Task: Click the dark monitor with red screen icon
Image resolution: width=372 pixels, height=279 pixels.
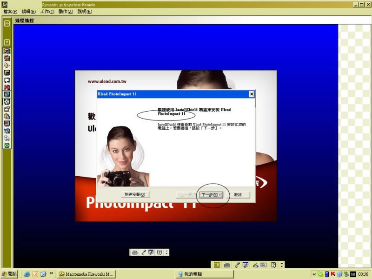Action: [x=7, y=124]
